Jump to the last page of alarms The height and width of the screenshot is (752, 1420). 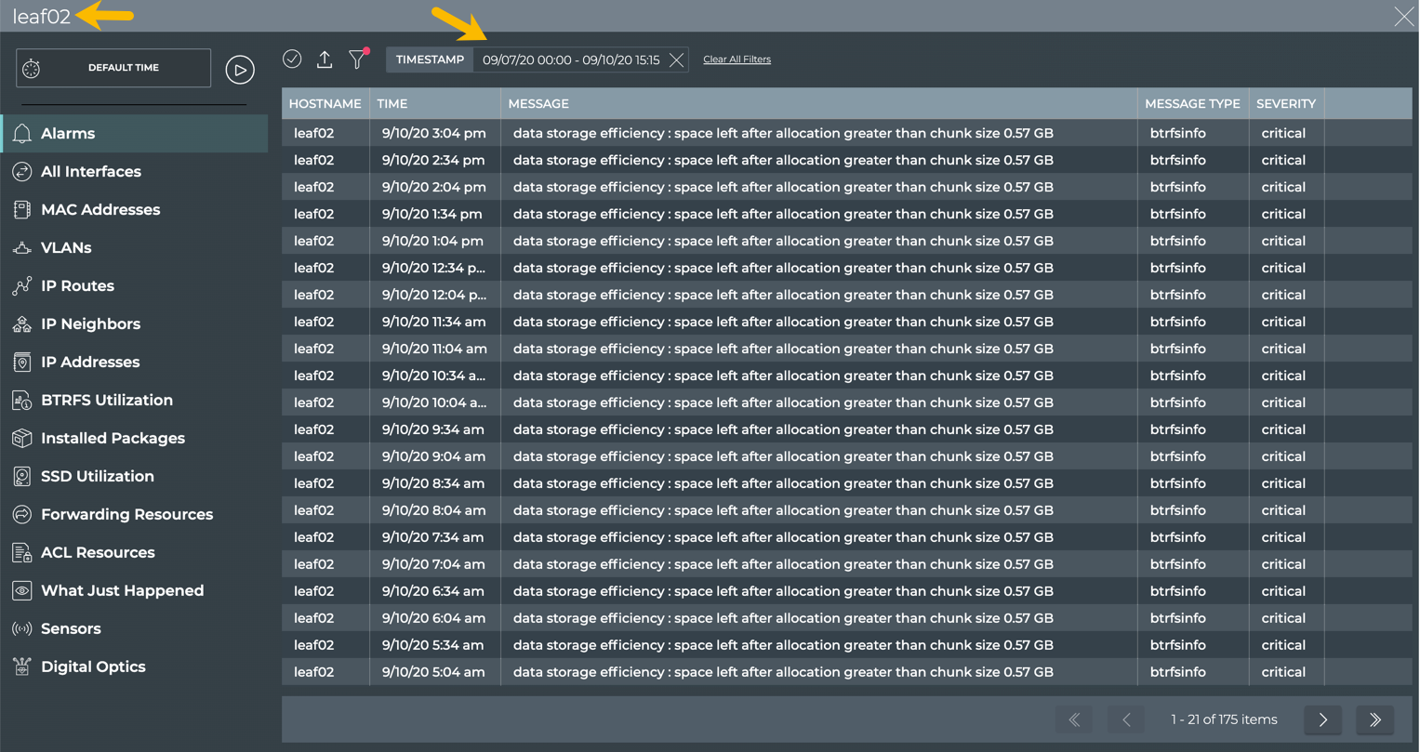1374,719
